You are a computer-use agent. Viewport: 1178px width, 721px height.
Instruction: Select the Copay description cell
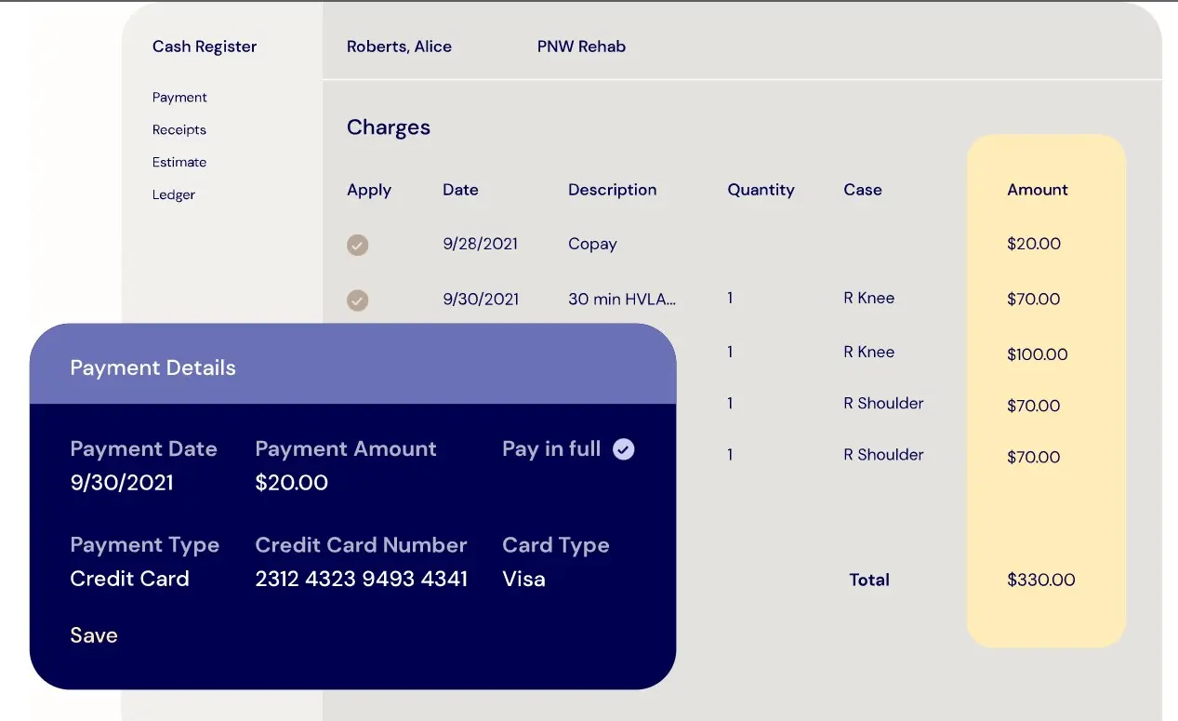click(x=592, y=244)
